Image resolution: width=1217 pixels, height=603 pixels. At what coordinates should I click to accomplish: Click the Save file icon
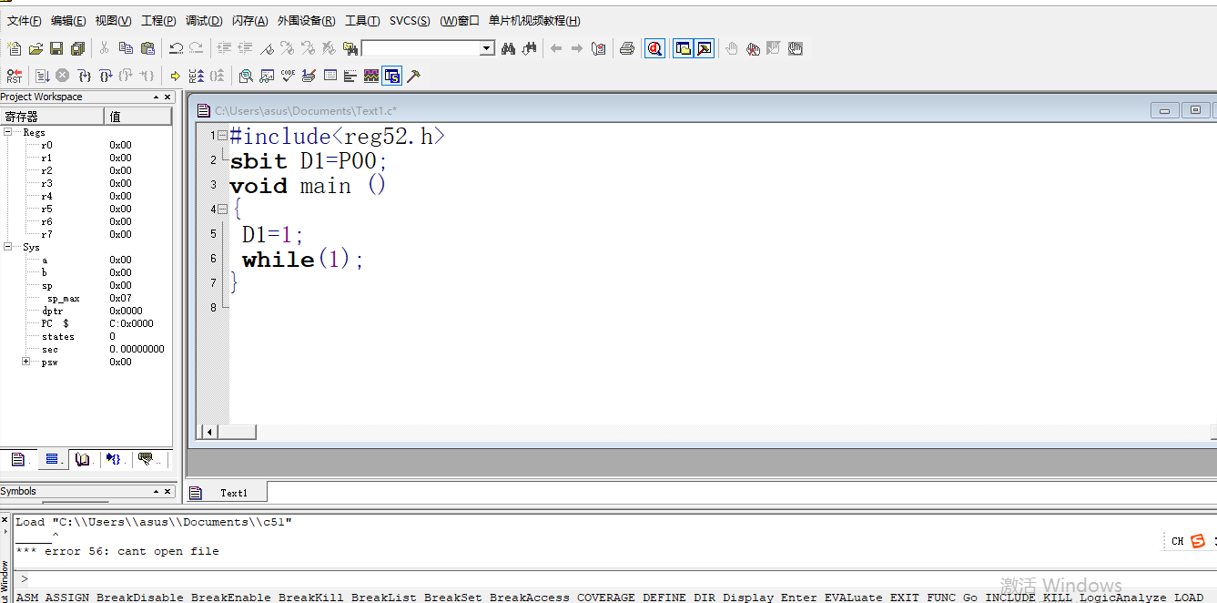pyautogui.click(x=56, y=49)
